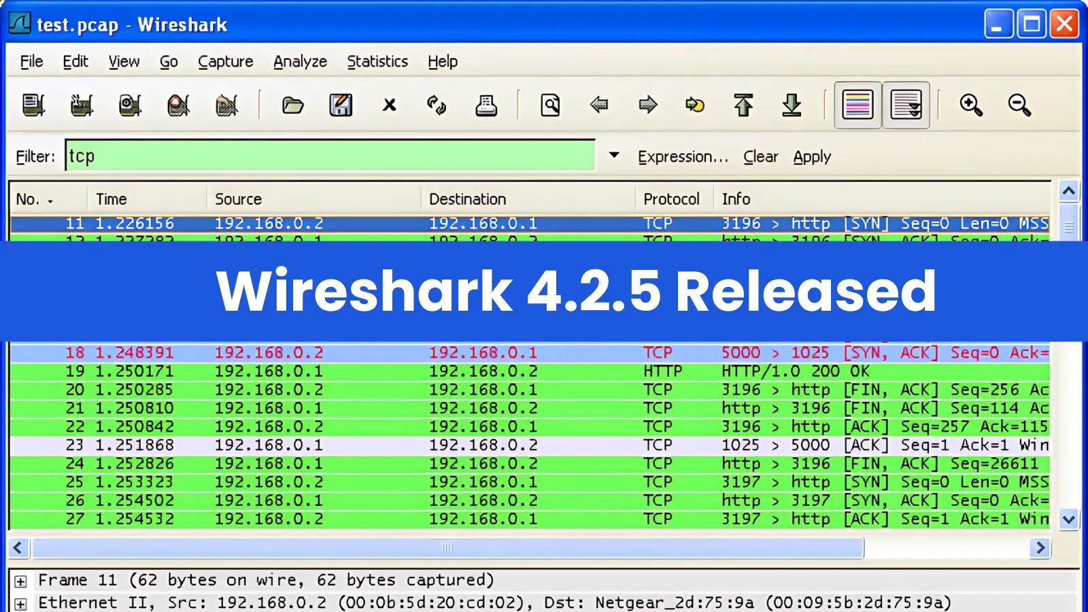Viewport: 1088px width, 612px height.
Task: Close this capture file X icon
Action: 389,105
